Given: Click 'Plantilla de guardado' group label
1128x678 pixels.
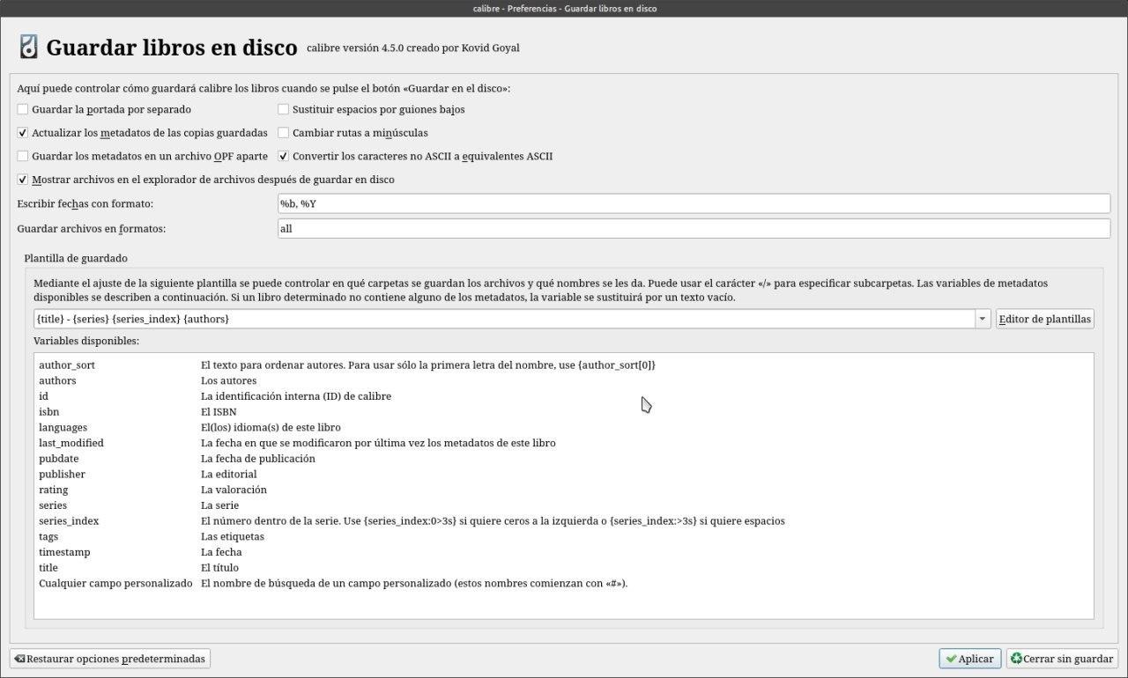Looking at the screenshot, I should (x=76, y=258).
